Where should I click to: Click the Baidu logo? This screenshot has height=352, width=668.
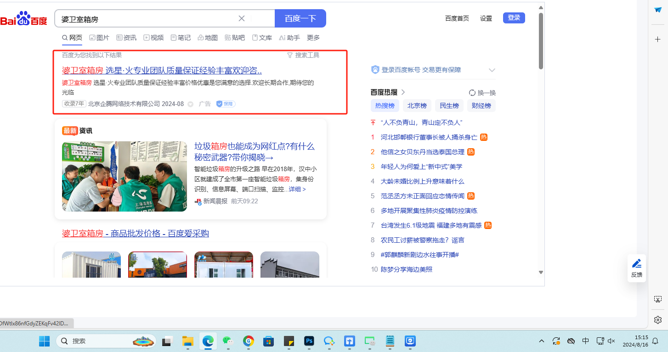tap(23, 19)
